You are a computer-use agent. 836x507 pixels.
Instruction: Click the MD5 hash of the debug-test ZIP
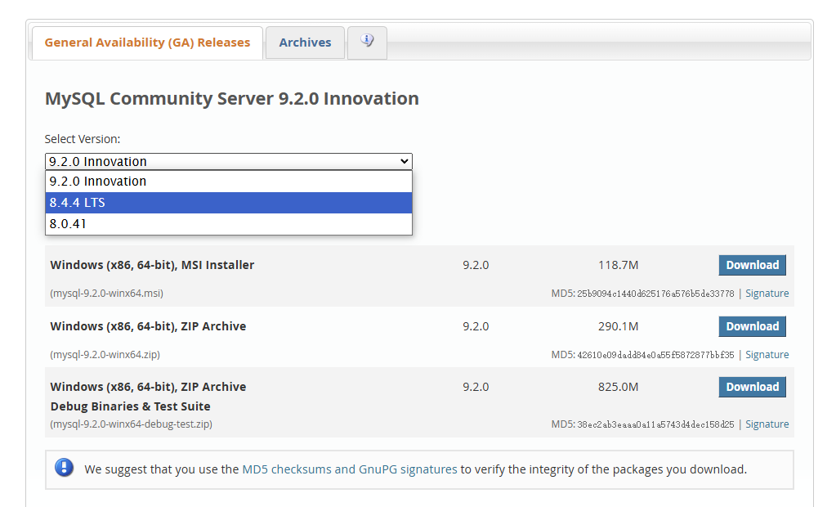tap(655, 424)
